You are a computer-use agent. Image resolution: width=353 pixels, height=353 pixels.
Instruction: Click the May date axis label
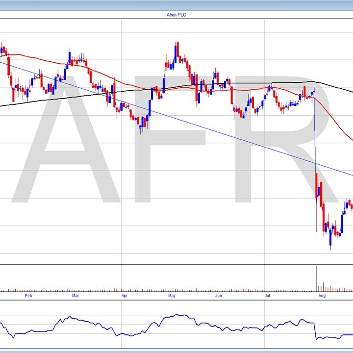pos(172,296)
